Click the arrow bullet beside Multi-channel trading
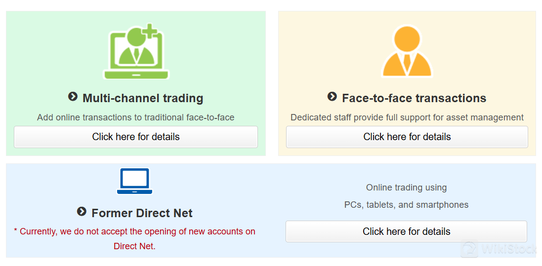The image size is (542, 266). pyautogui.click(x=73, y=96)
